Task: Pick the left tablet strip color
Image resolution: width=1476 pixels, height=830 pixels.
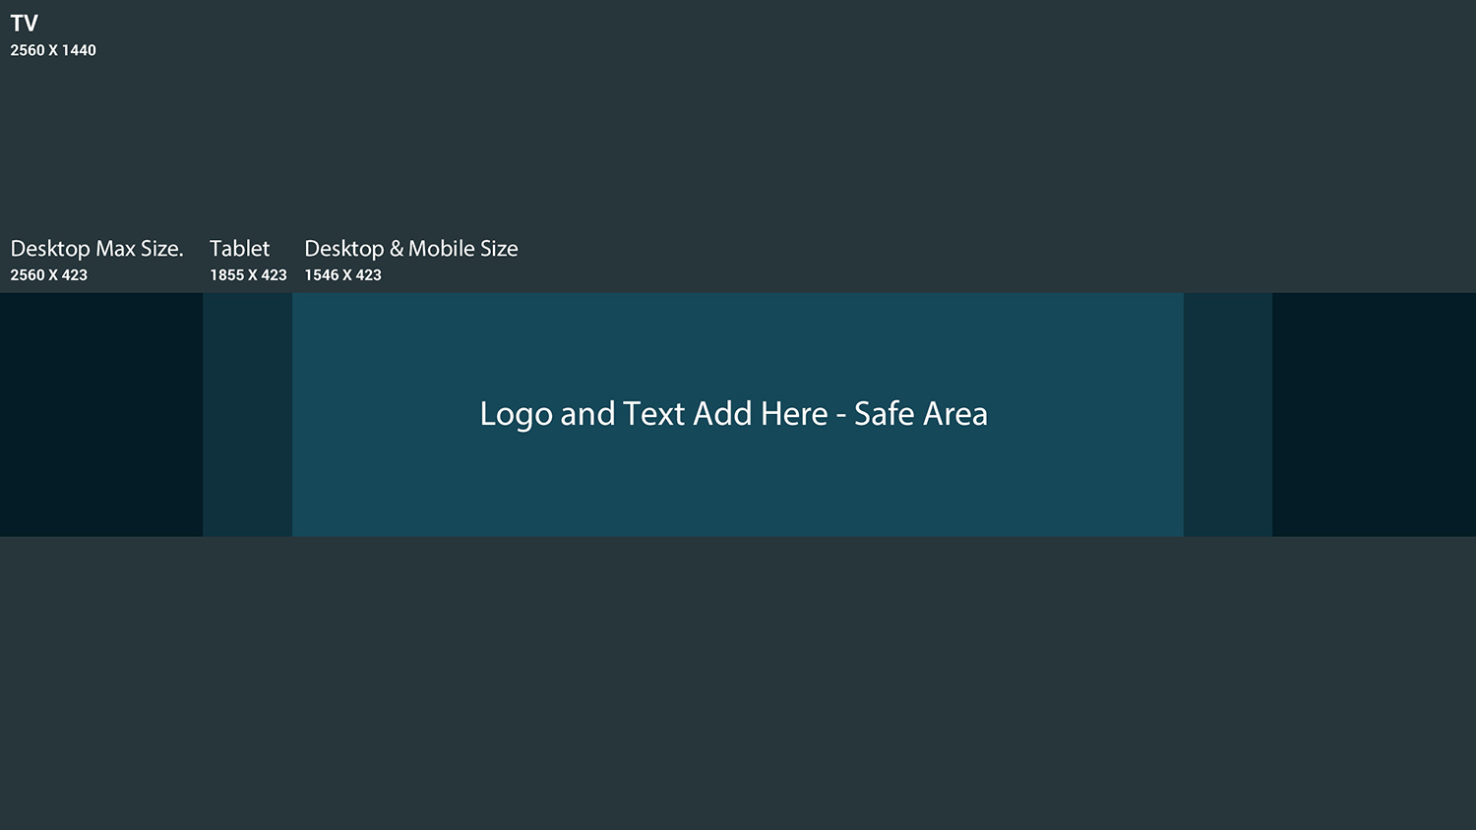Action: (248, 414)
